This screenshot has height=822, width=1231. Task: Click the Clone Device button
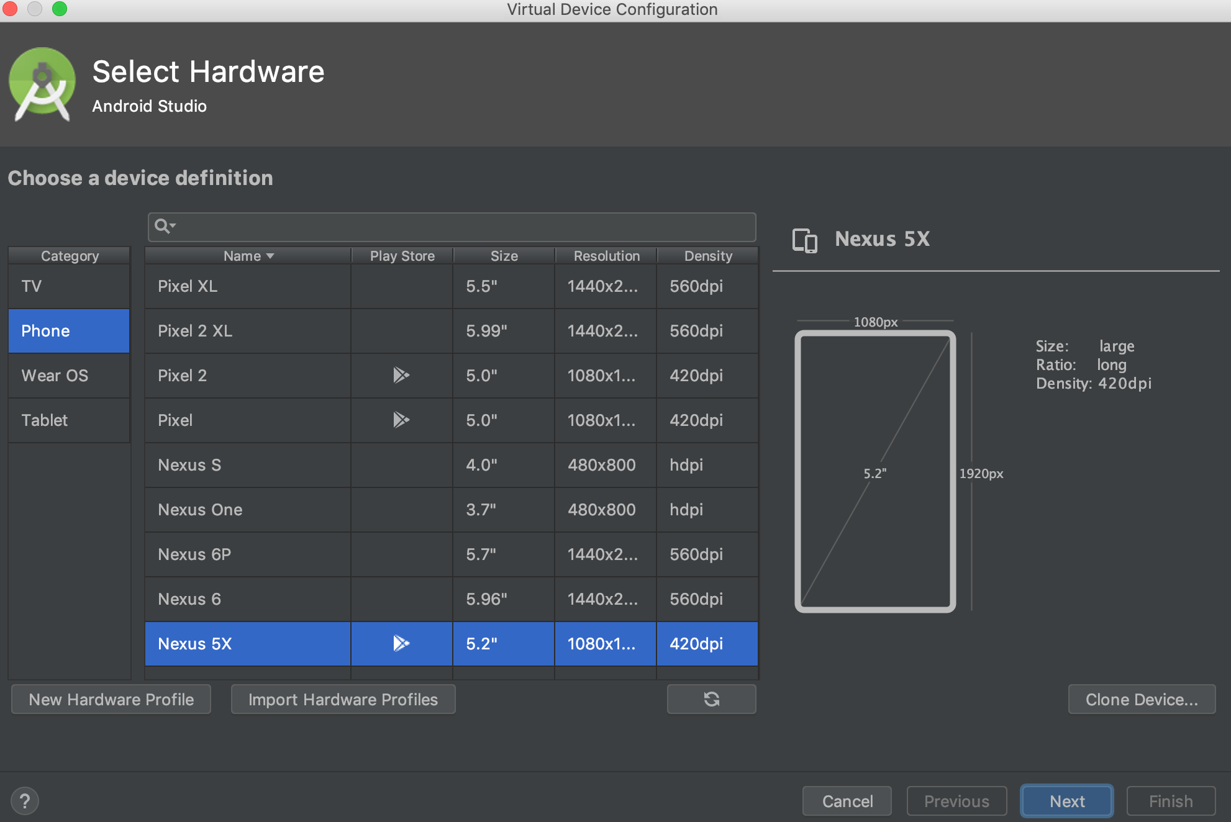(x=1141, y=700)
